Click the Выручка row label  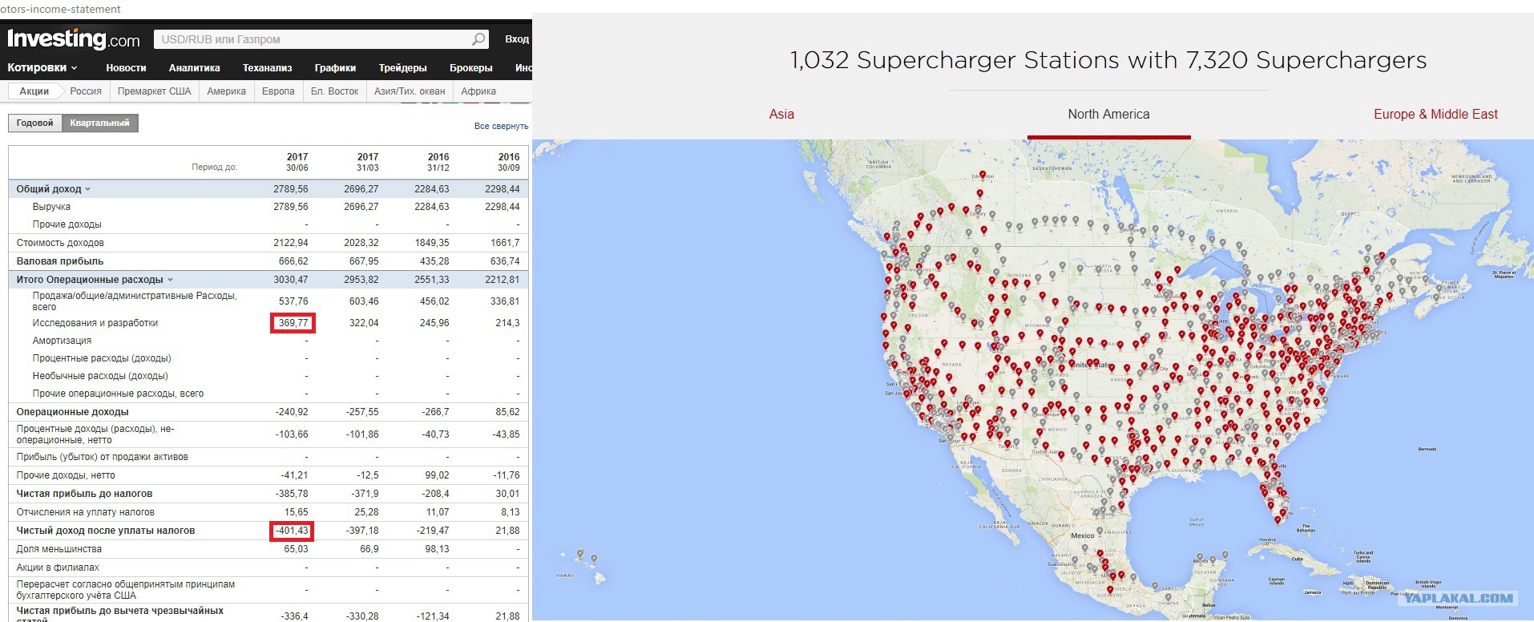click(x=51, y=207)
